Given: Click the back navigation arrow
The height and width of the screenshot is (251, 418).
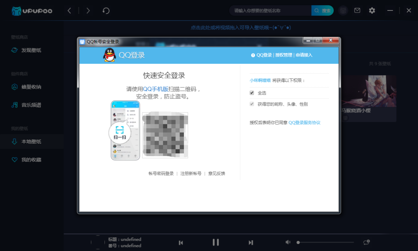Looking at the screenshot, I should click(69, 10).
